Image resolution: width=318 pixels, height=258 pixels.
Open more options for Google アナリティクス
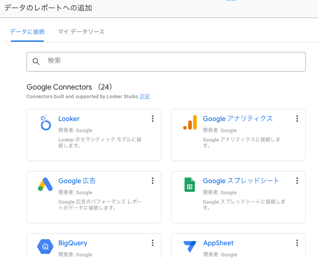pos(297,119)
